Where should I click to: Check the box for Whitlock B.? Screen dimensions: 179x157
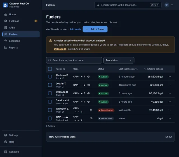click(50, 110)
